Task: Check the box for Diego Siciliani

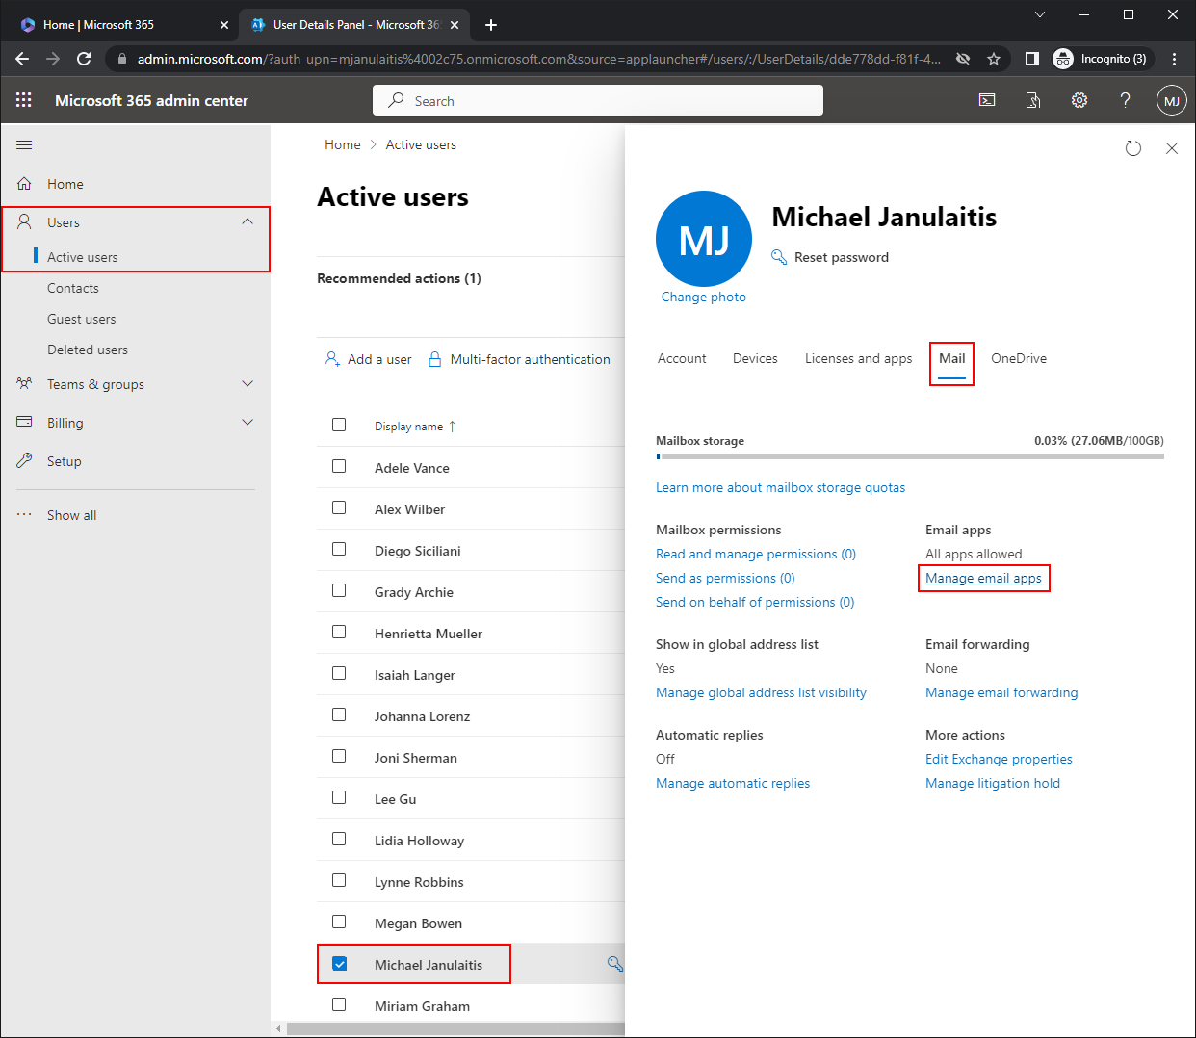Action: [339, 549]
